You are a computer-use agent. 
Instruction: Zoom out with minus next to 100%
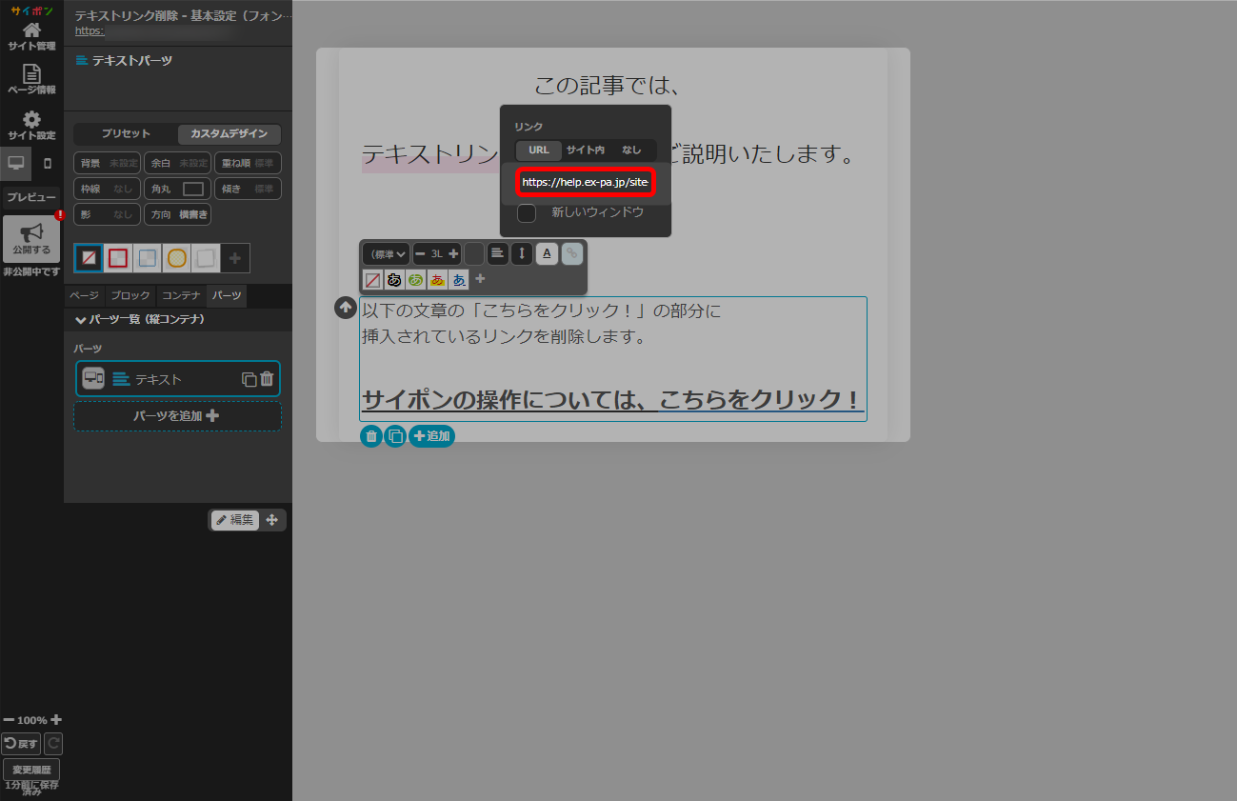tap(9, 720)
